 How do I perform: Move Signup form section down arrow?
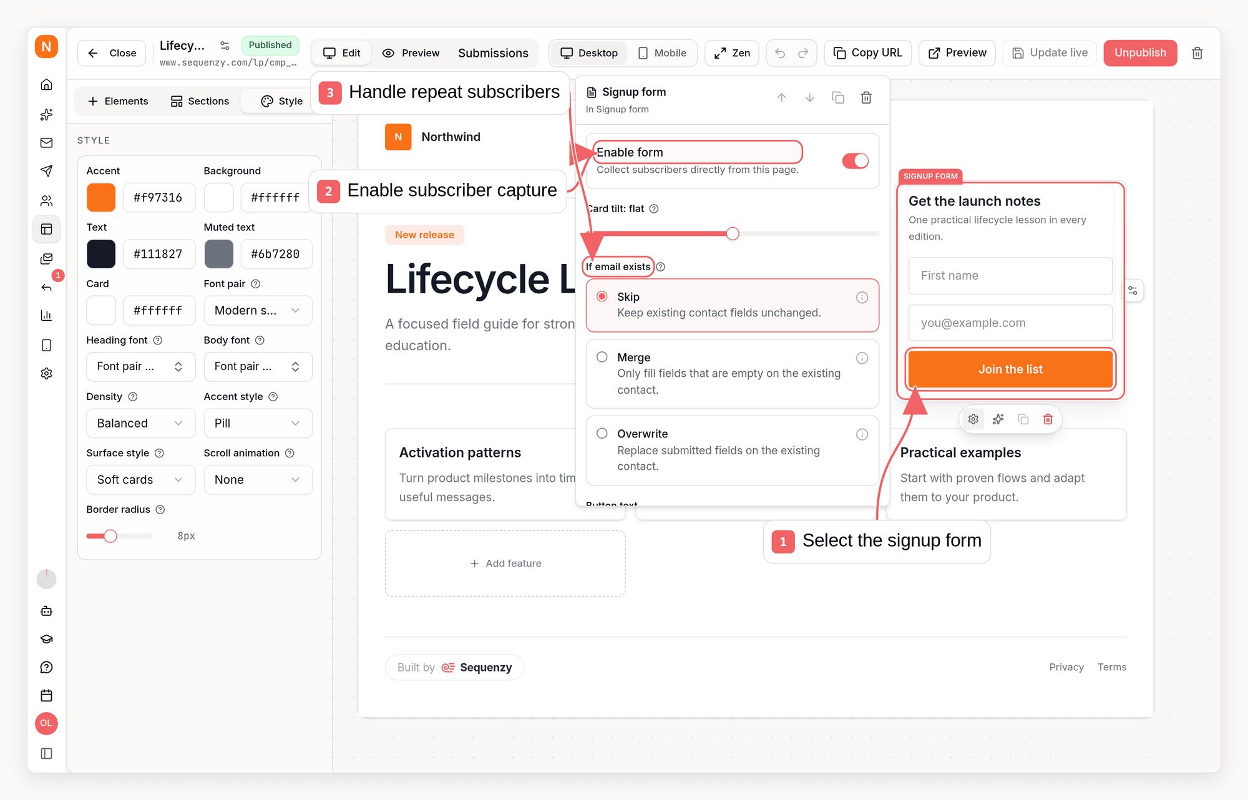point(809,98)
